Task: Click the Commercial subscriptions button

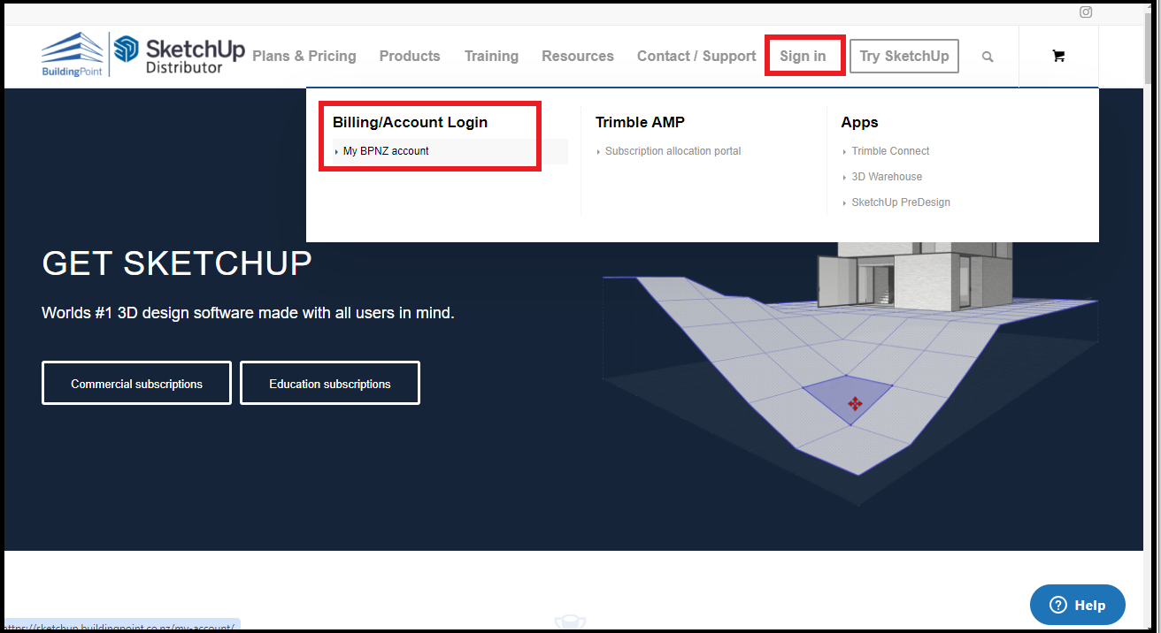Action: tap(136, 384)
